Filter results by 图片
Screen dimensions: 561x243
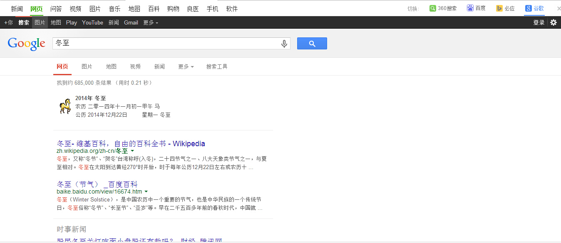[x=87, y=66]
